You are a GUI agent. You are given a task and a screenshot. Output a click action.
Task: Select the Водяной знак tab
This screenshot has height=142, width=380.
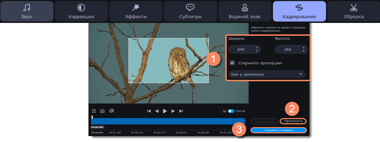pyautogui.click(x=245, y=11)
